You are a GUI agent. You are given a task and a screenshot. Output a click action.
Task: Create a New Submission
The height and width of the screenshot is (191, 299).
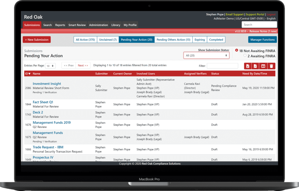(37, 40)
